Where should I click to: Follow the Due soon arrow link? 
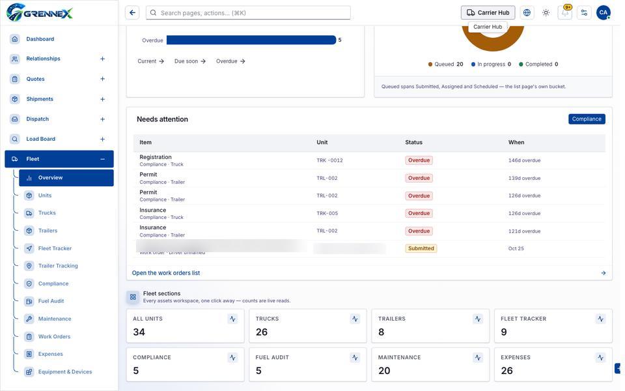click(190, 61)
